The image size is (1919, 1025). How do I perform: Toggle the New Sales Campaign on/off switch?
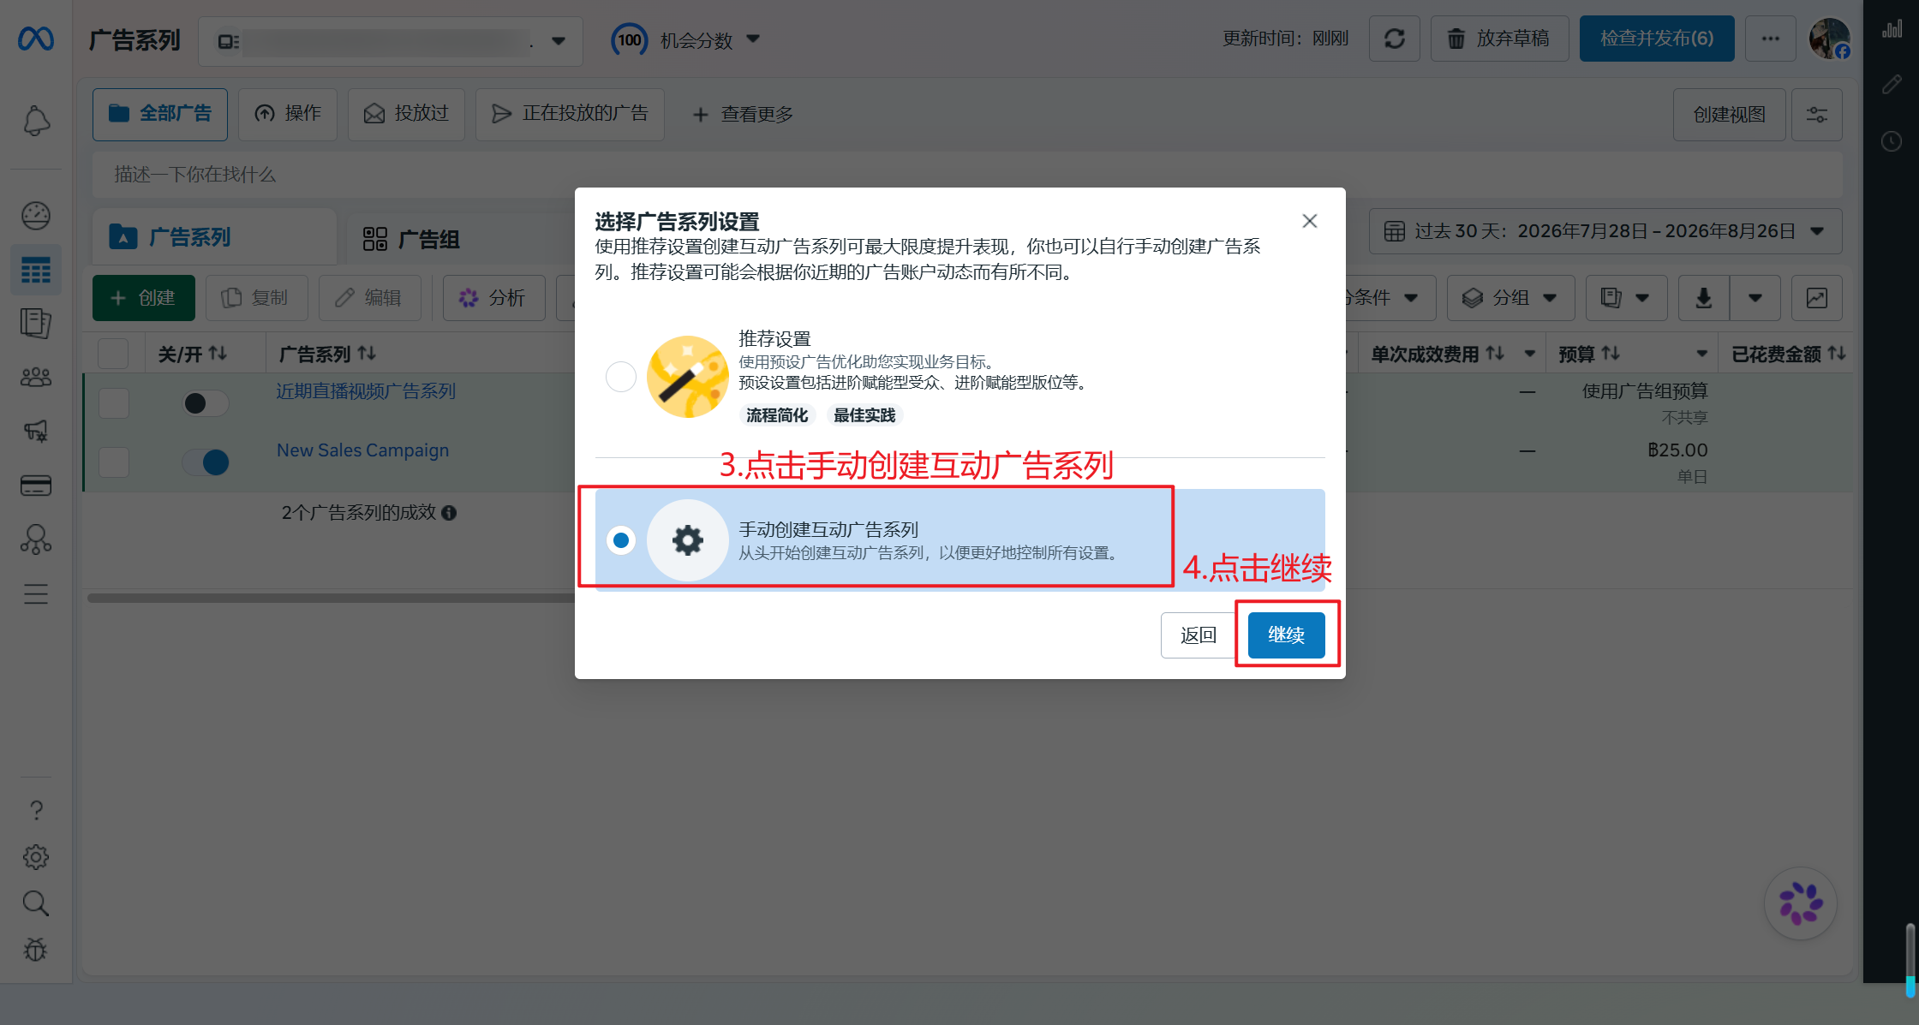click(206, 462)
